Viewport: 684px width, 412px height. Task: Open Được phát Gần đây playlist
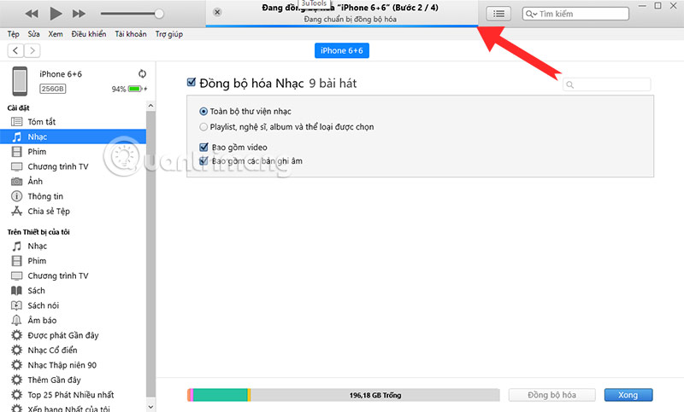[x=74, y=335]
